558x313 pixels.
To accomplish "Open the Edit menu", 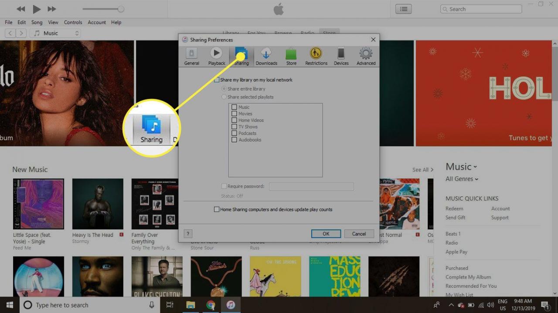I will (22, 22).
